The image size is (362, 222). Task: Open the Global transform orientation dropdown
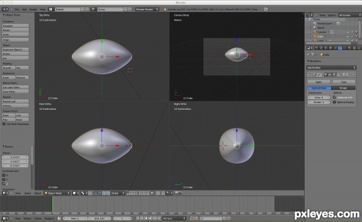118,193
